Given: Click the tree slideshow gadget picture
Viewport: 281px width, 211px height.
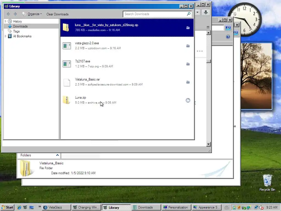Looking at the screenshot, I should tap(256, 76).
